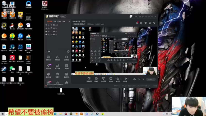Open the 视频连麦 tool

(x=48, y=67)
